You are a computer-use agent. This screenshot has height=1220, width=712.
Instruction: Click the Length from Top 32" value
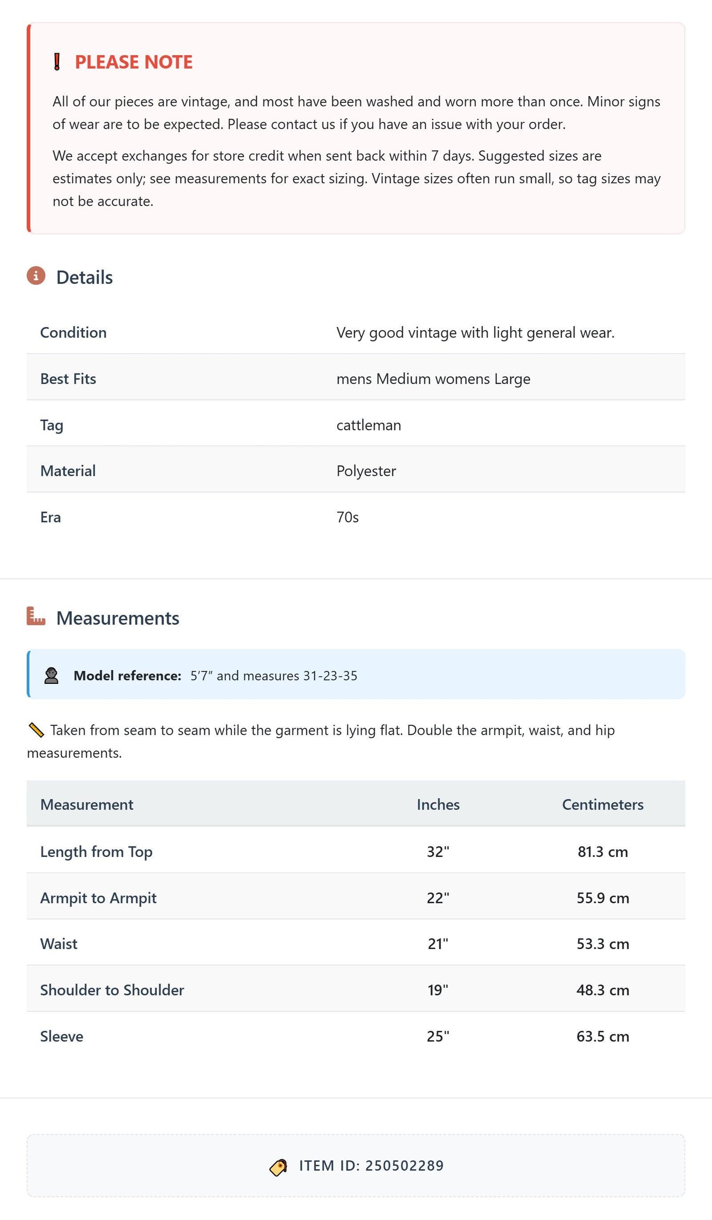[438, 852]
